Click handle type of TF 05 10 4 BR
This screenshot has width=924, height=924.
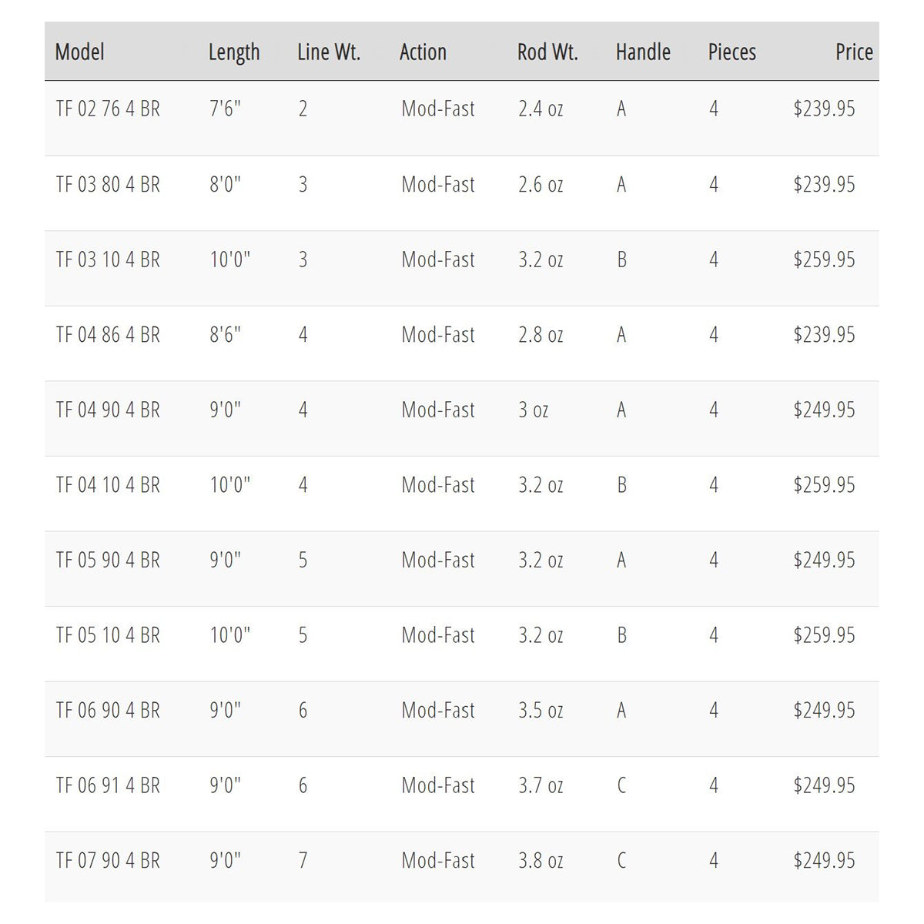point(621,635)
